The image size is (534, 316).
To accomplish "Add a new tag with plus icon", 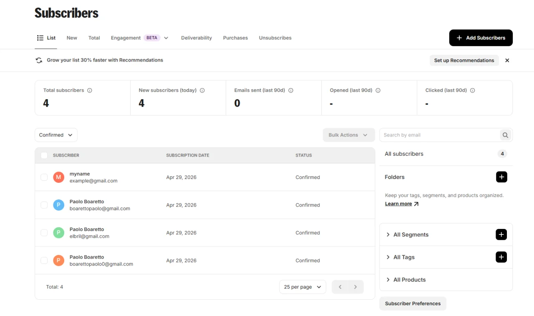I will (501, 257).
